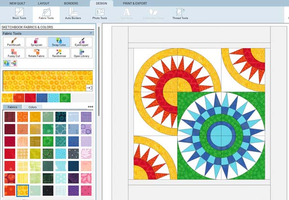
Task: Collapse the Fabric Tools panel arrow
Action: coord(91,33)
